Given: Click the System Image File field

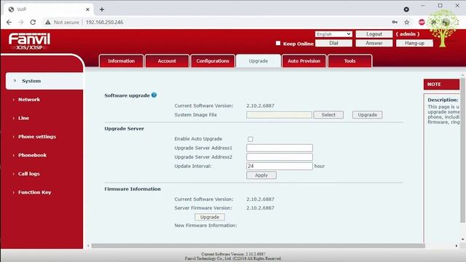Looking at the screenshot, I should tap(279, 115).
